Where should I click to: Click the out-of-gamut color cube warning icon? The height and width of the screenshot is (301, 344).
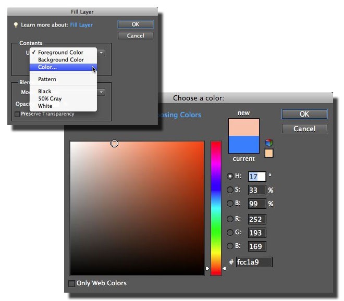coord(269,143)
